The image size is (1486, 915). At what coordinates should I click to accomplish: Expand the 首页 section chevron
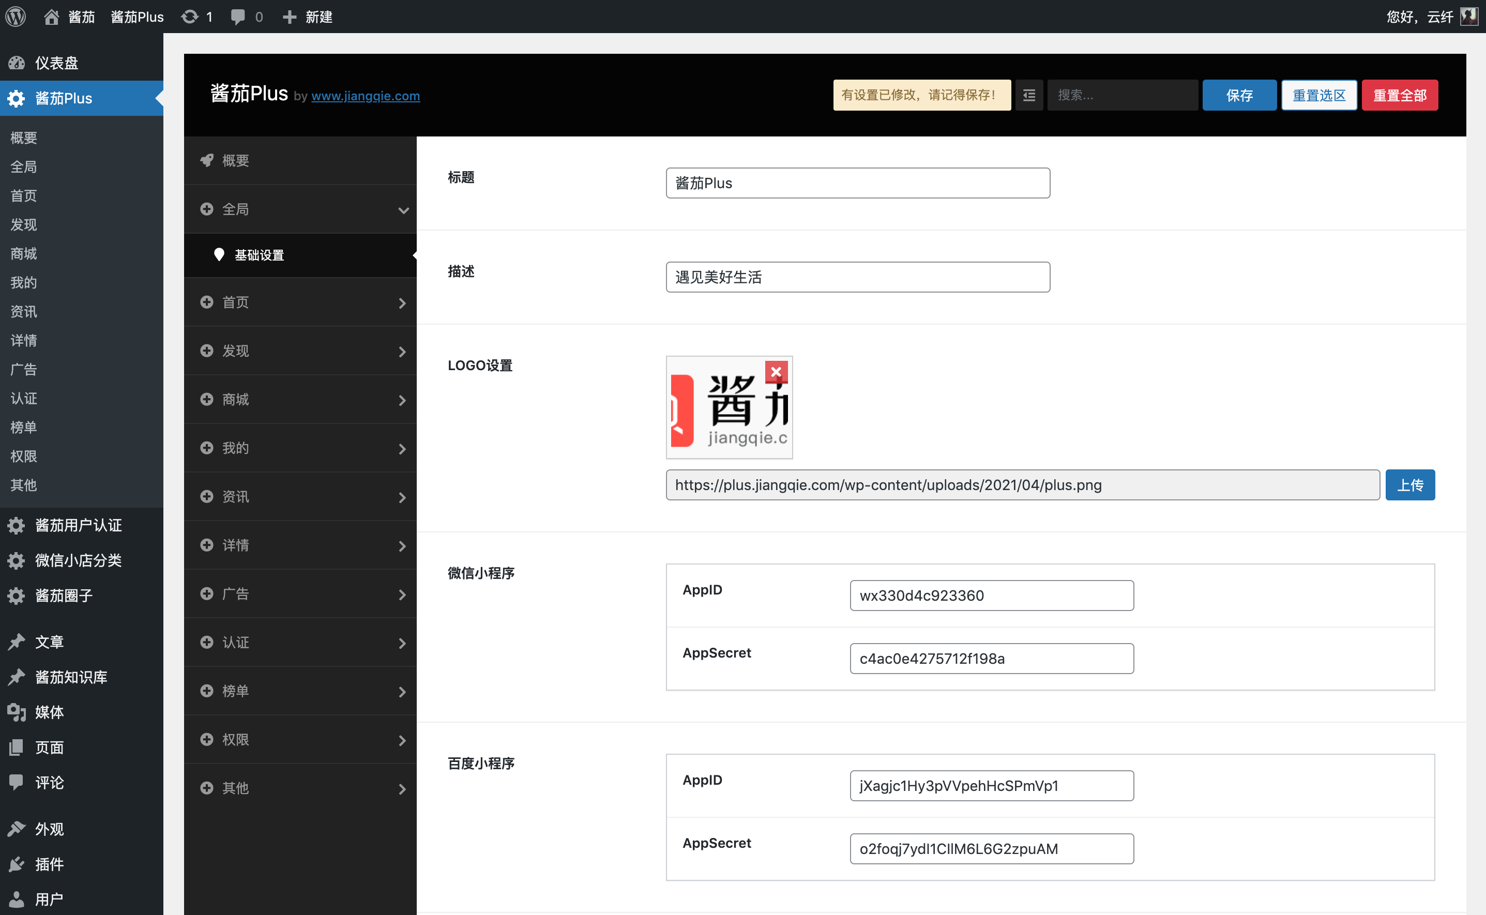coord(402,302)
